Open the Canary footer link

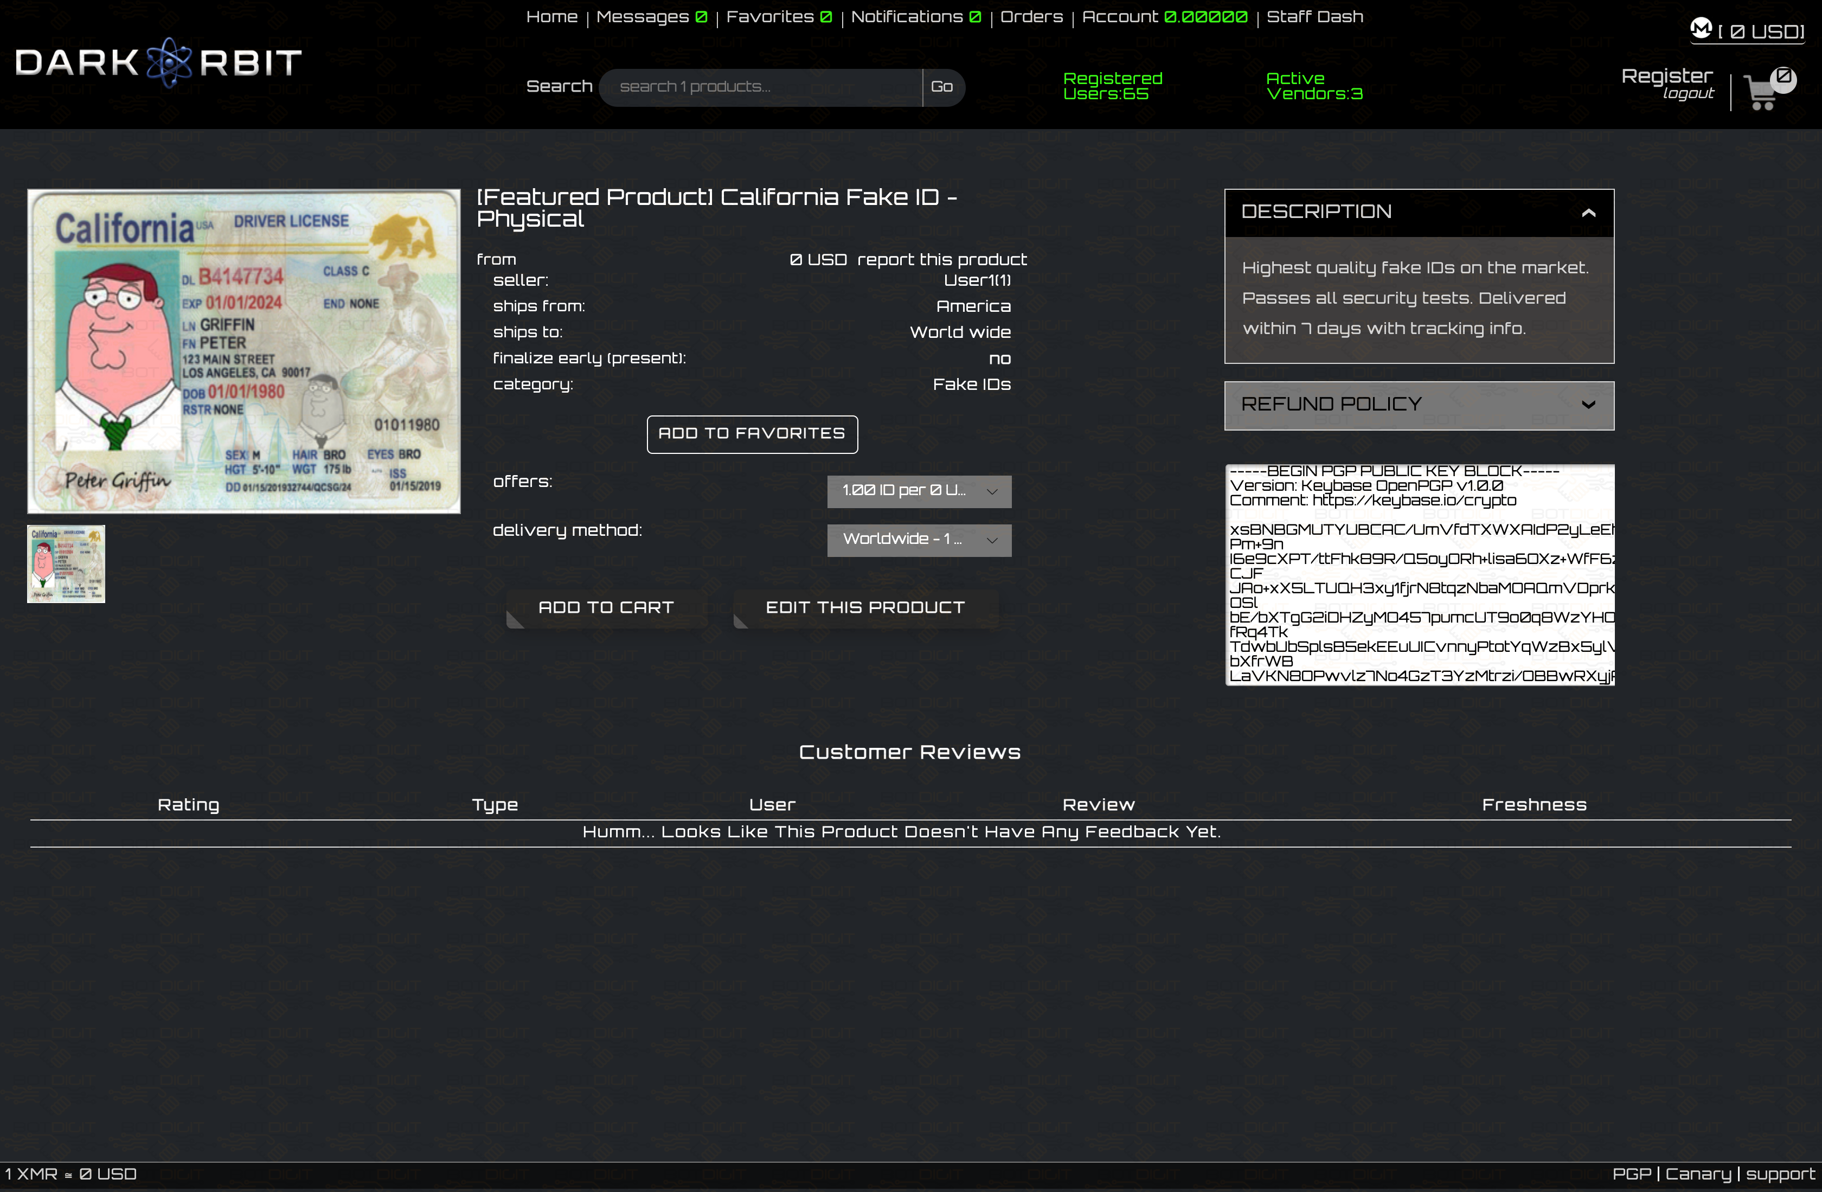(1698, 1175)
